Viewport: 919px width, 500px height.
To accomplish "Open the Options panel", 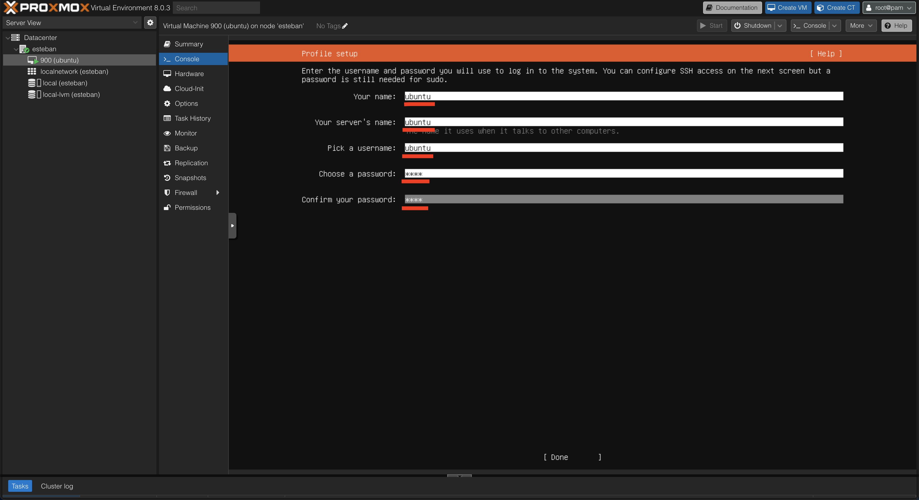I will pos(193,103).
